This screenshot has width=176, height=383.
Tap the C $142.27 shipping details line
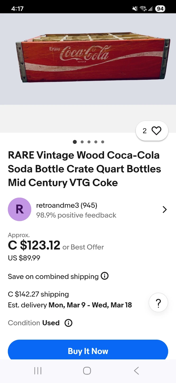(x=38, y=294)
